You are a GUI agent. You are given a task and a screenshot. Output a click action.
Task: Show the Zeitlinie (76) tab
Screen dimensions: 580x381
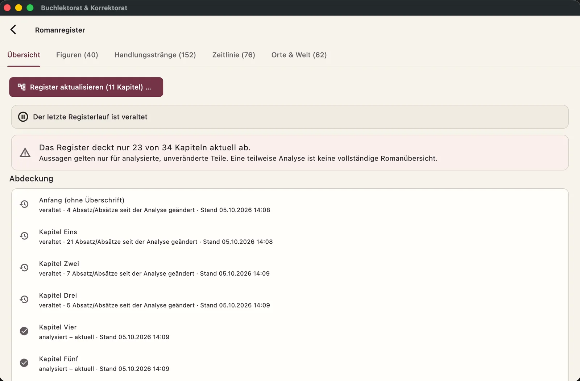point(234,55)
